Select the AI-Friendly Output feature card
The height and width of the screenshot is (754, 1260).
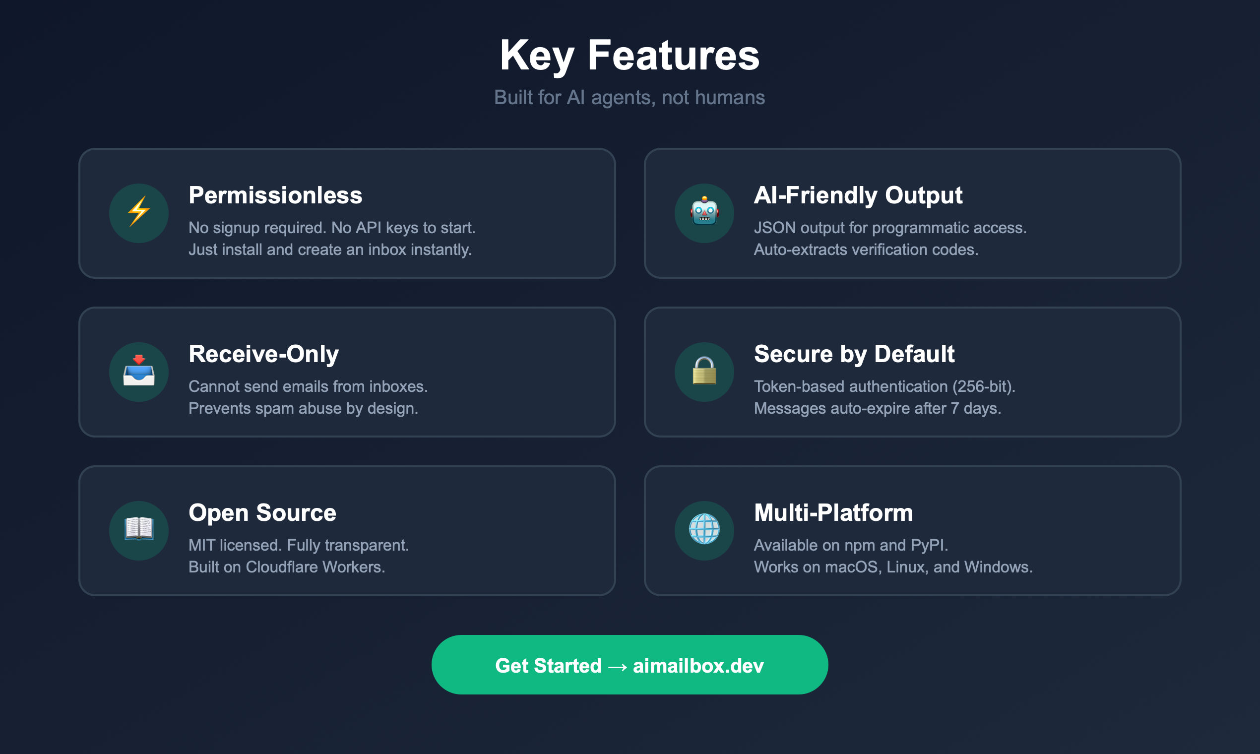tap(912, 213)
